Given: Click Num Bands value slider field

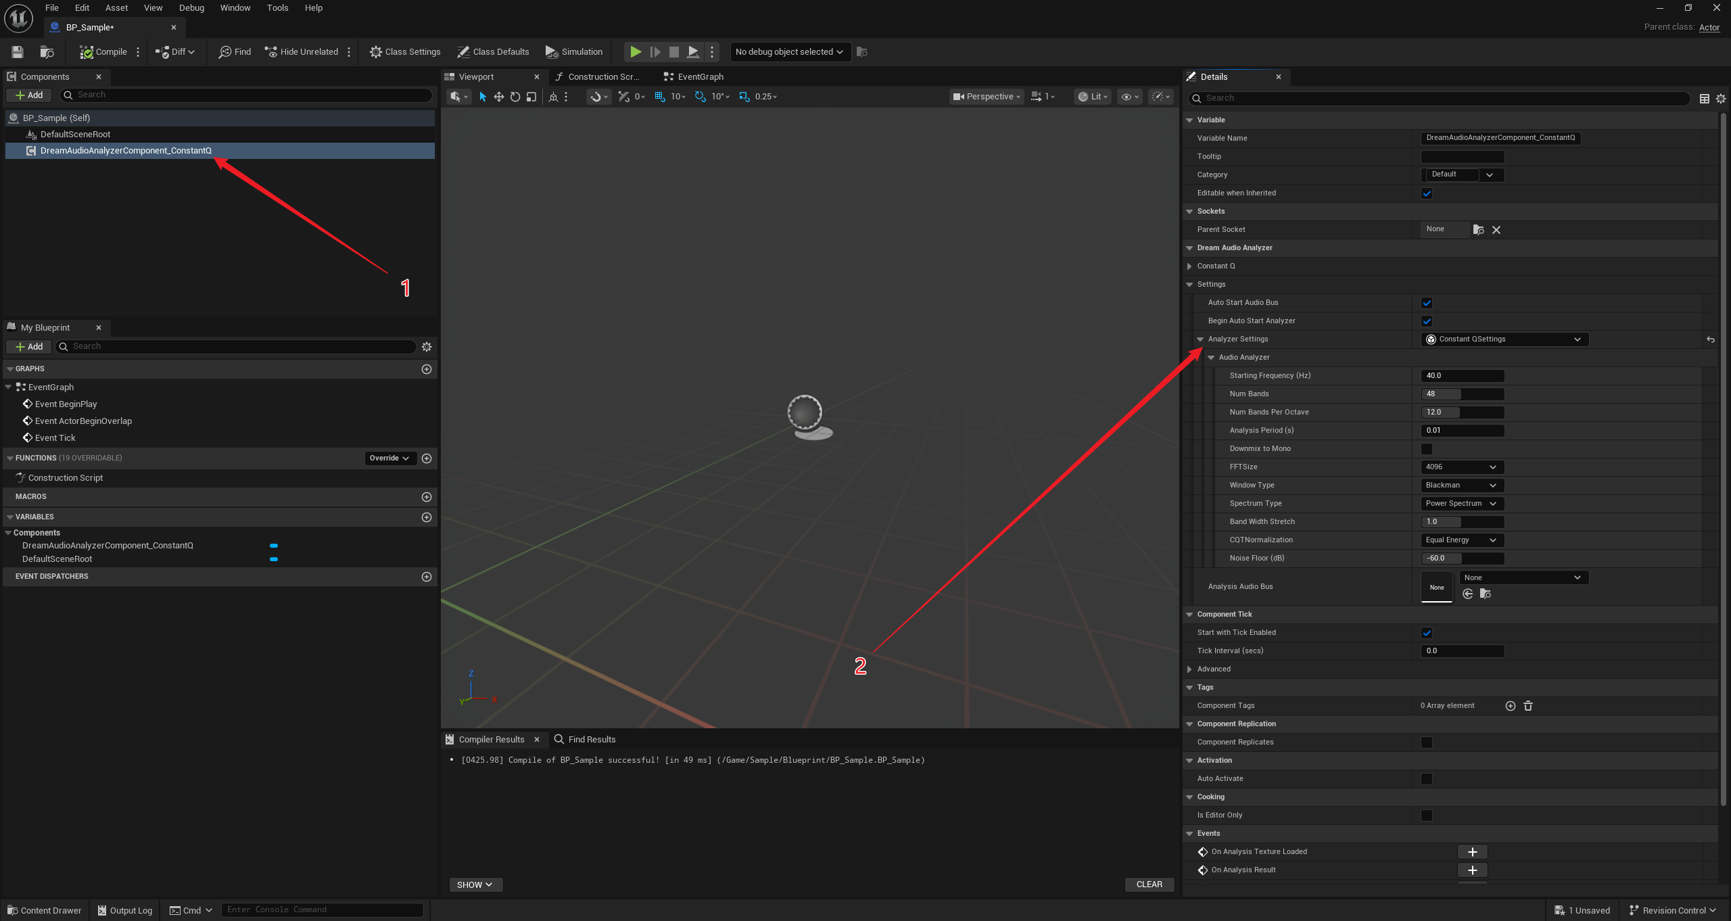Looking at the screenshot, I should (x=1462, y=394).
